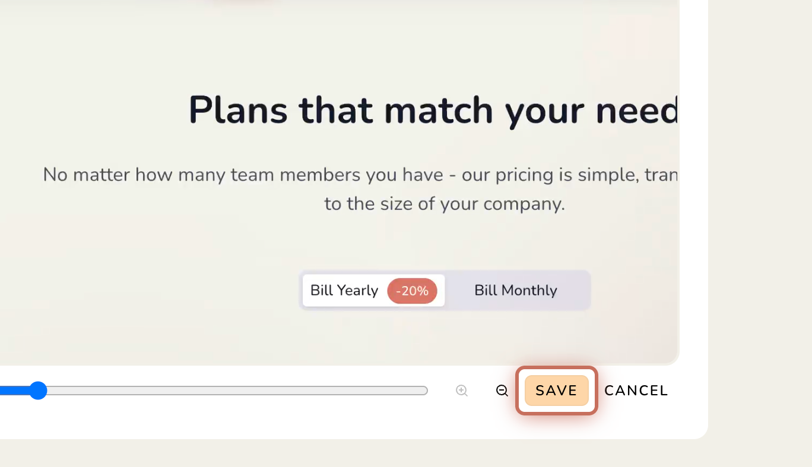Screen dimensions: 812x467
Task: Click the word 'company' in the subtitle
Action: click(524, 204)
